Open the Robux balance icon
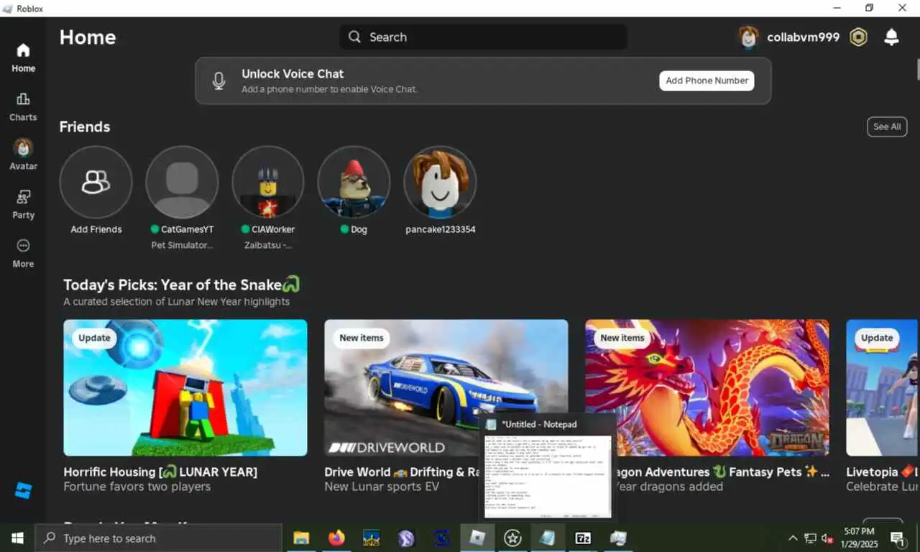 point(858,37)
